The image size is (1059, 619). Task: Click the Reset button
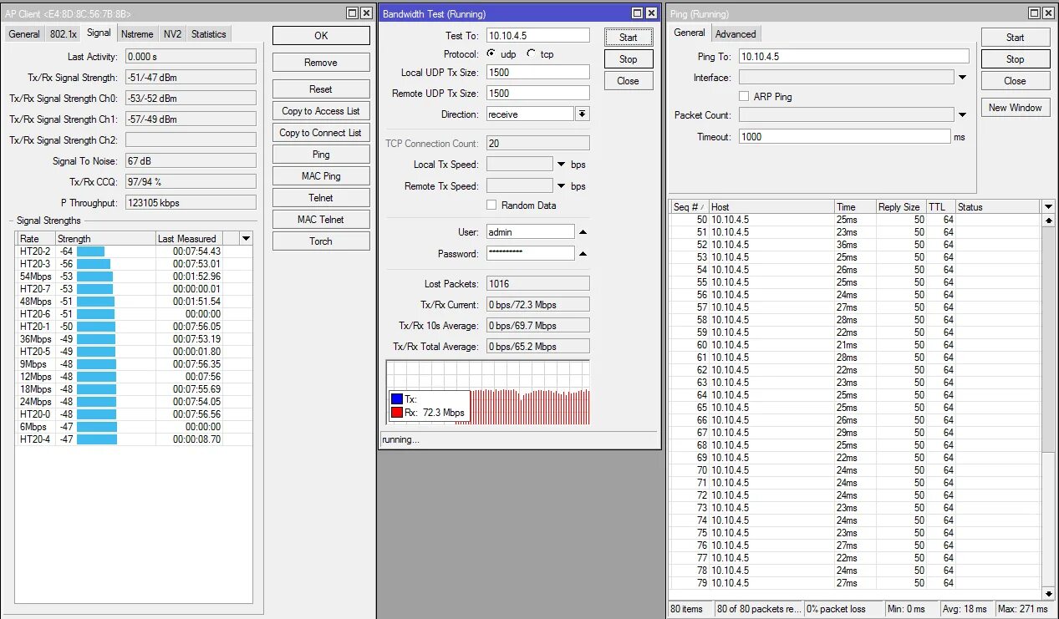[x=321, y=89]
